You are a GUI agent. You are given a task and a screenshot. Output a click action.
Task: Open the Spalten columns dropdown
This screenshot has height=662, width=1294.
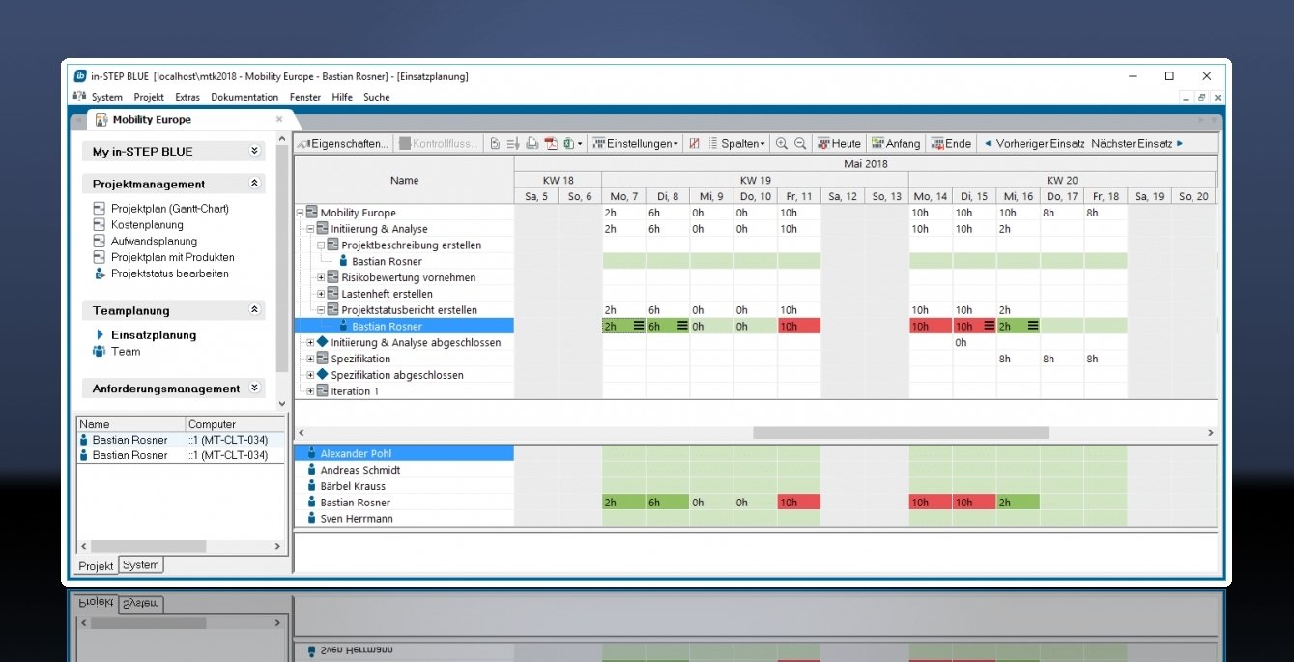click(738, 144)
